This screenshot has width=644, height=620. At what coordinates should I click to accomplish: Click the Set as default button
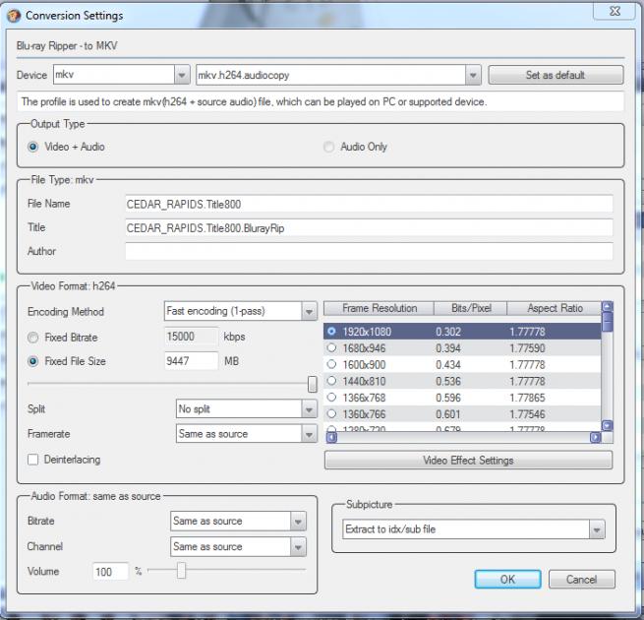556,76
